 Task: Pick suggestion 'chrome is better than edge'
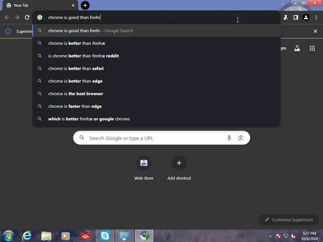(156, 81)
